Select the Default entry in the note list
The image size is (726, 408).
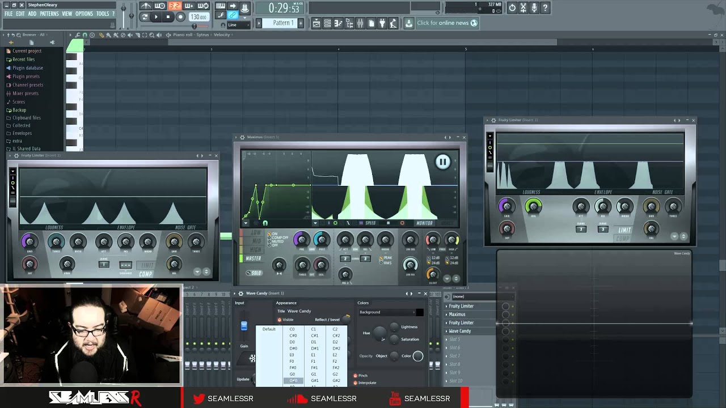tap(269, 329)
